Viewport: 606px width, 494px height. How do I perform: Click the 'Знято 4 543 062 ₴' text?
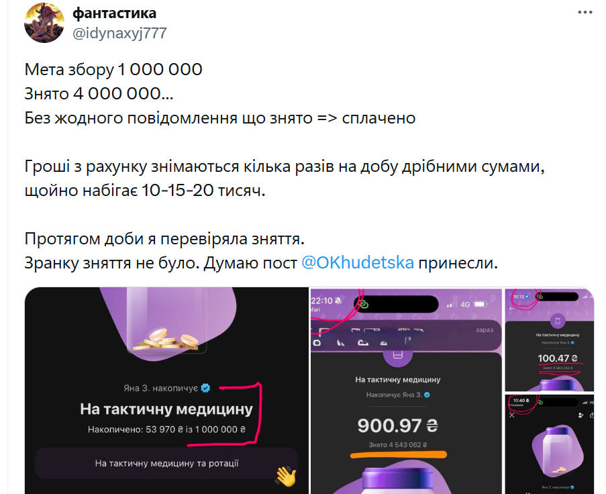[x=398, y=445]
